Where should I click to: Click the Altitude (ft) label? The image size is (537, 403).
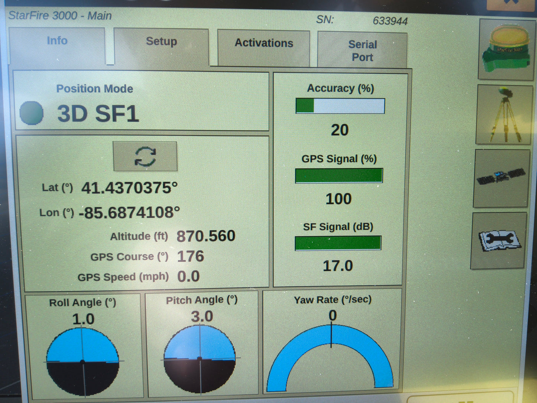139,236
